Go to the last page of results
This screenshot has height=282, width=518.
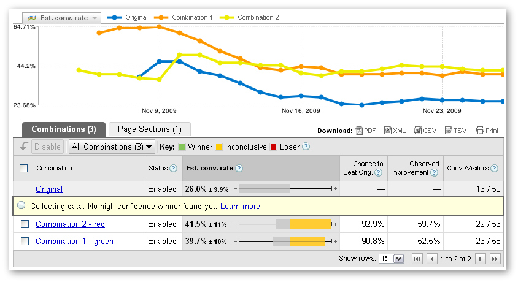(x=495, y=259)
